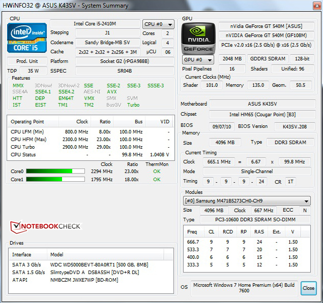This screenshot has width=323, height=303.
Task: Click the Turbo feature label
Action: click(x=133, y=105)
